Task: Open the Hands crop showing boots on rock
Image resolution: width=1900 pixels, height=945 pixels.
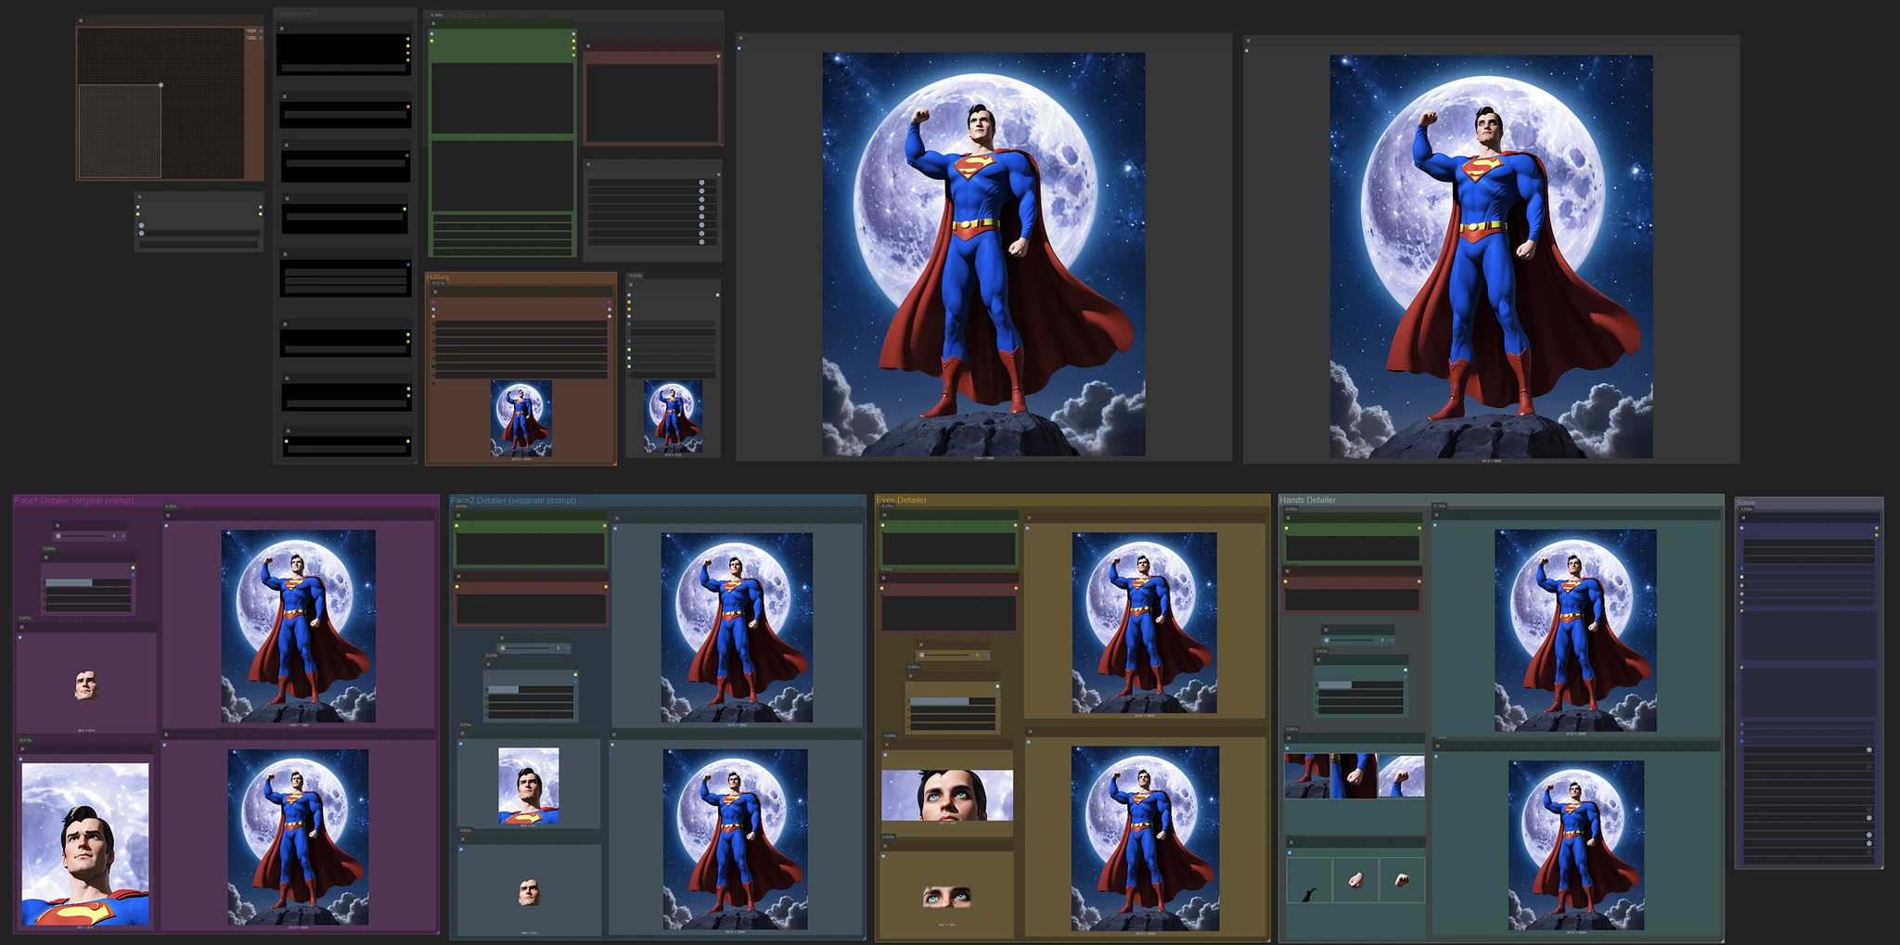Action: coord(1307,776)
